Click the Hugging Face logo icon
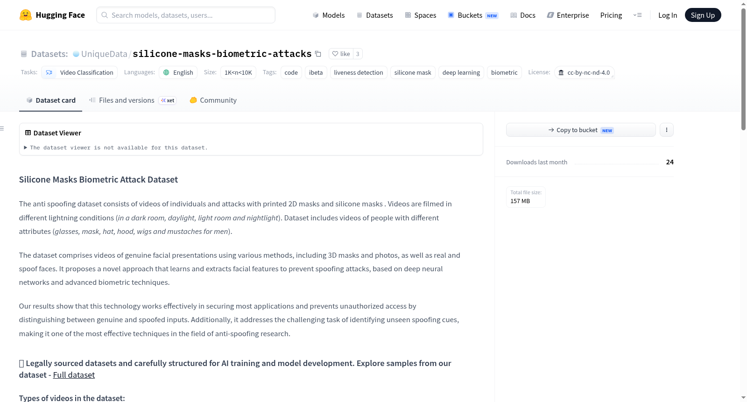 tap(26, 15)
